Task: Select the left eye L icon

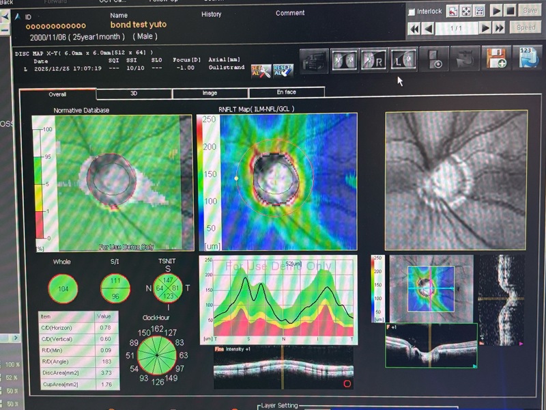Action: pyautogui.click(x=401, y=61)
